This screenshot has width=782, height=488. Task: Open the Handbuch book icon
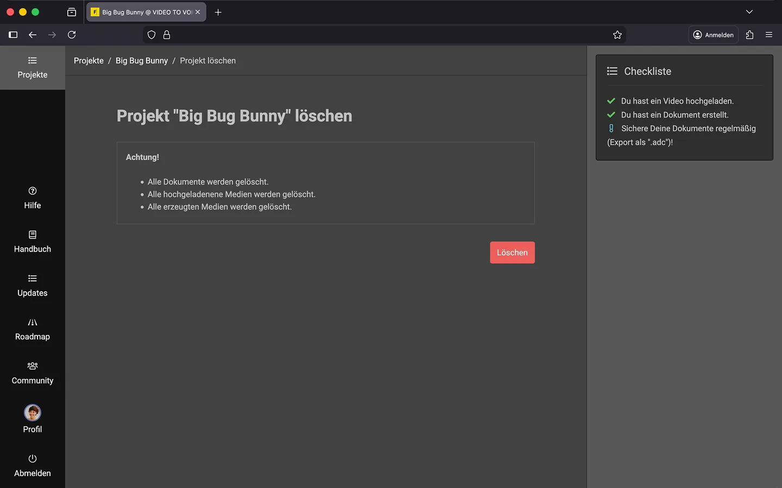[33, 235]
